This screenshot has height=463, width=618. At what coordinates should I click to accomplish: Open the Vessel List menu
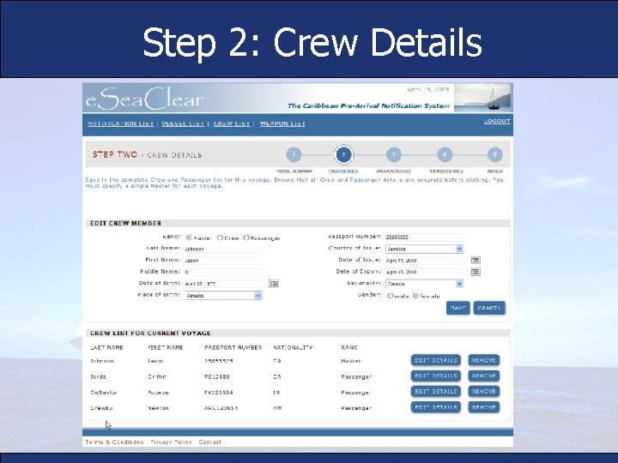(x=183, y=123)
